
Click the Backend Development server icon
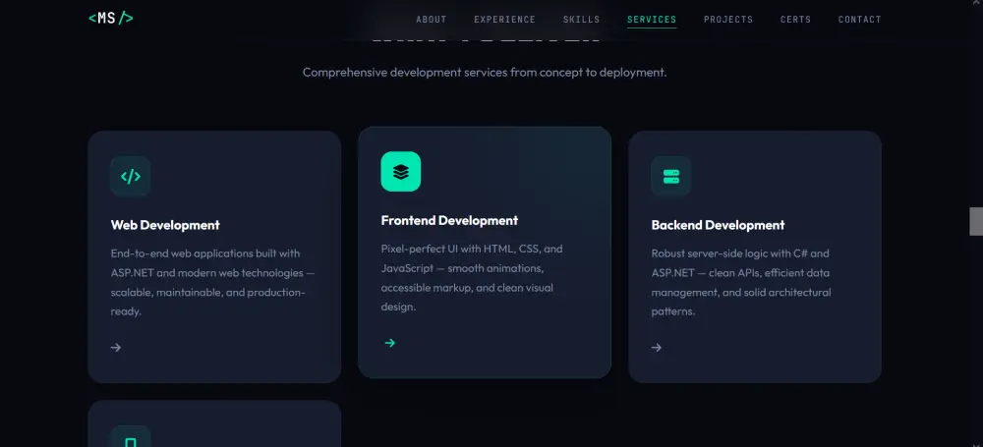670,176
